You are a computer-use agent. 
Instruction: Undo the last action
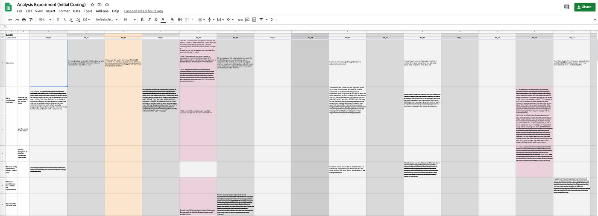point(10,20)
